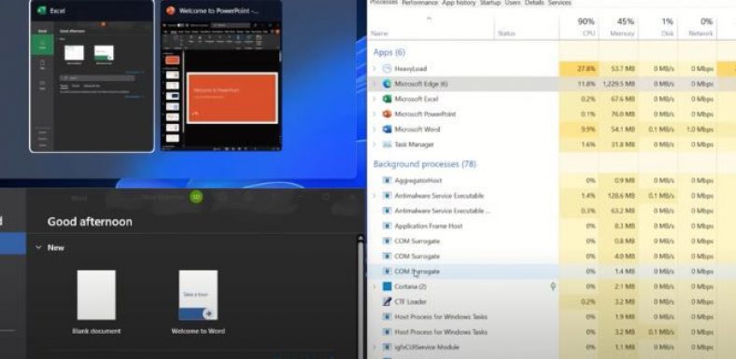The height and width of the screenshot is (359, 736).
Task: Click the Cortana process icon
Action: pos(387,286)
